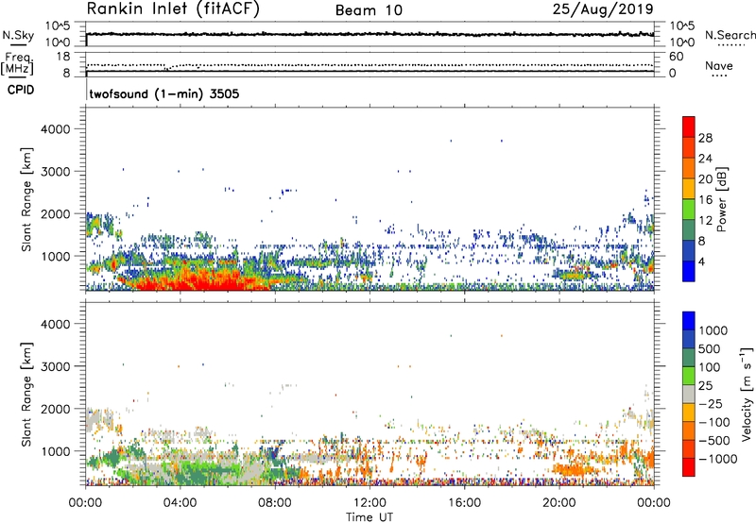Click the light green Velocity colorbar segment between 25 and 100

pyautogui.click(x=689, y=376)
